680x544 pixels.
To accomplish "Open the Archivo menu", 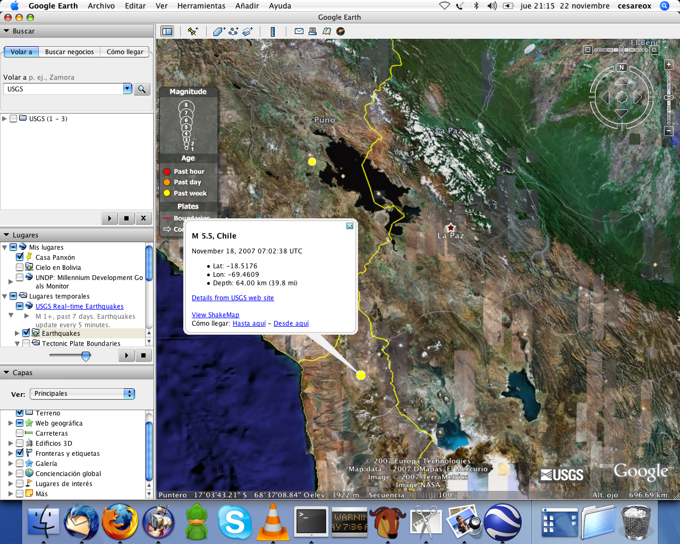I will coord(101,6).
